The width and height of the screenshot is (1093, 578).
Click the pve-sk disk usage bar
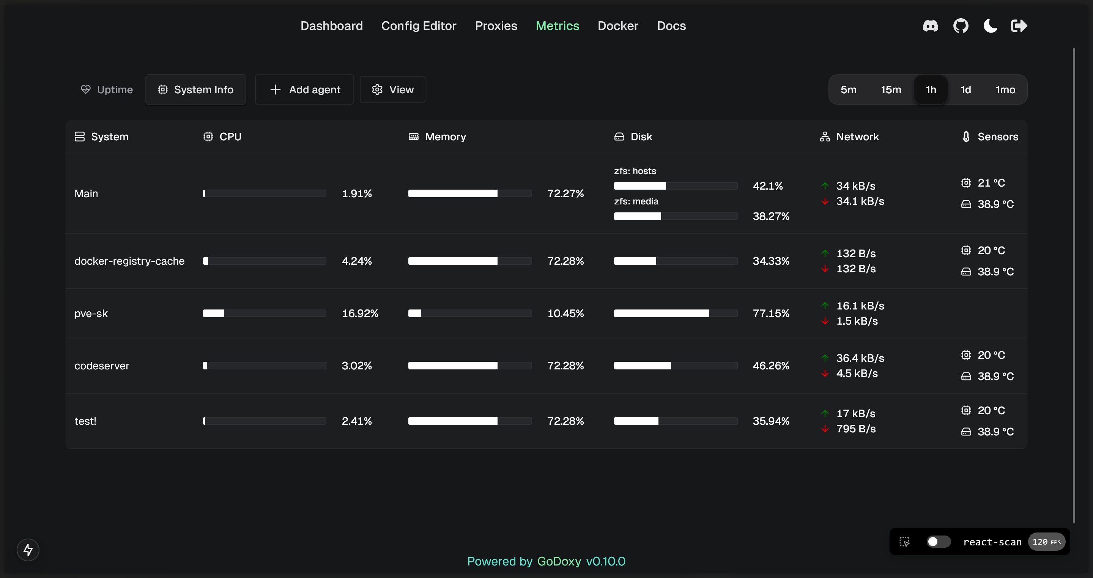coord(675,313)
